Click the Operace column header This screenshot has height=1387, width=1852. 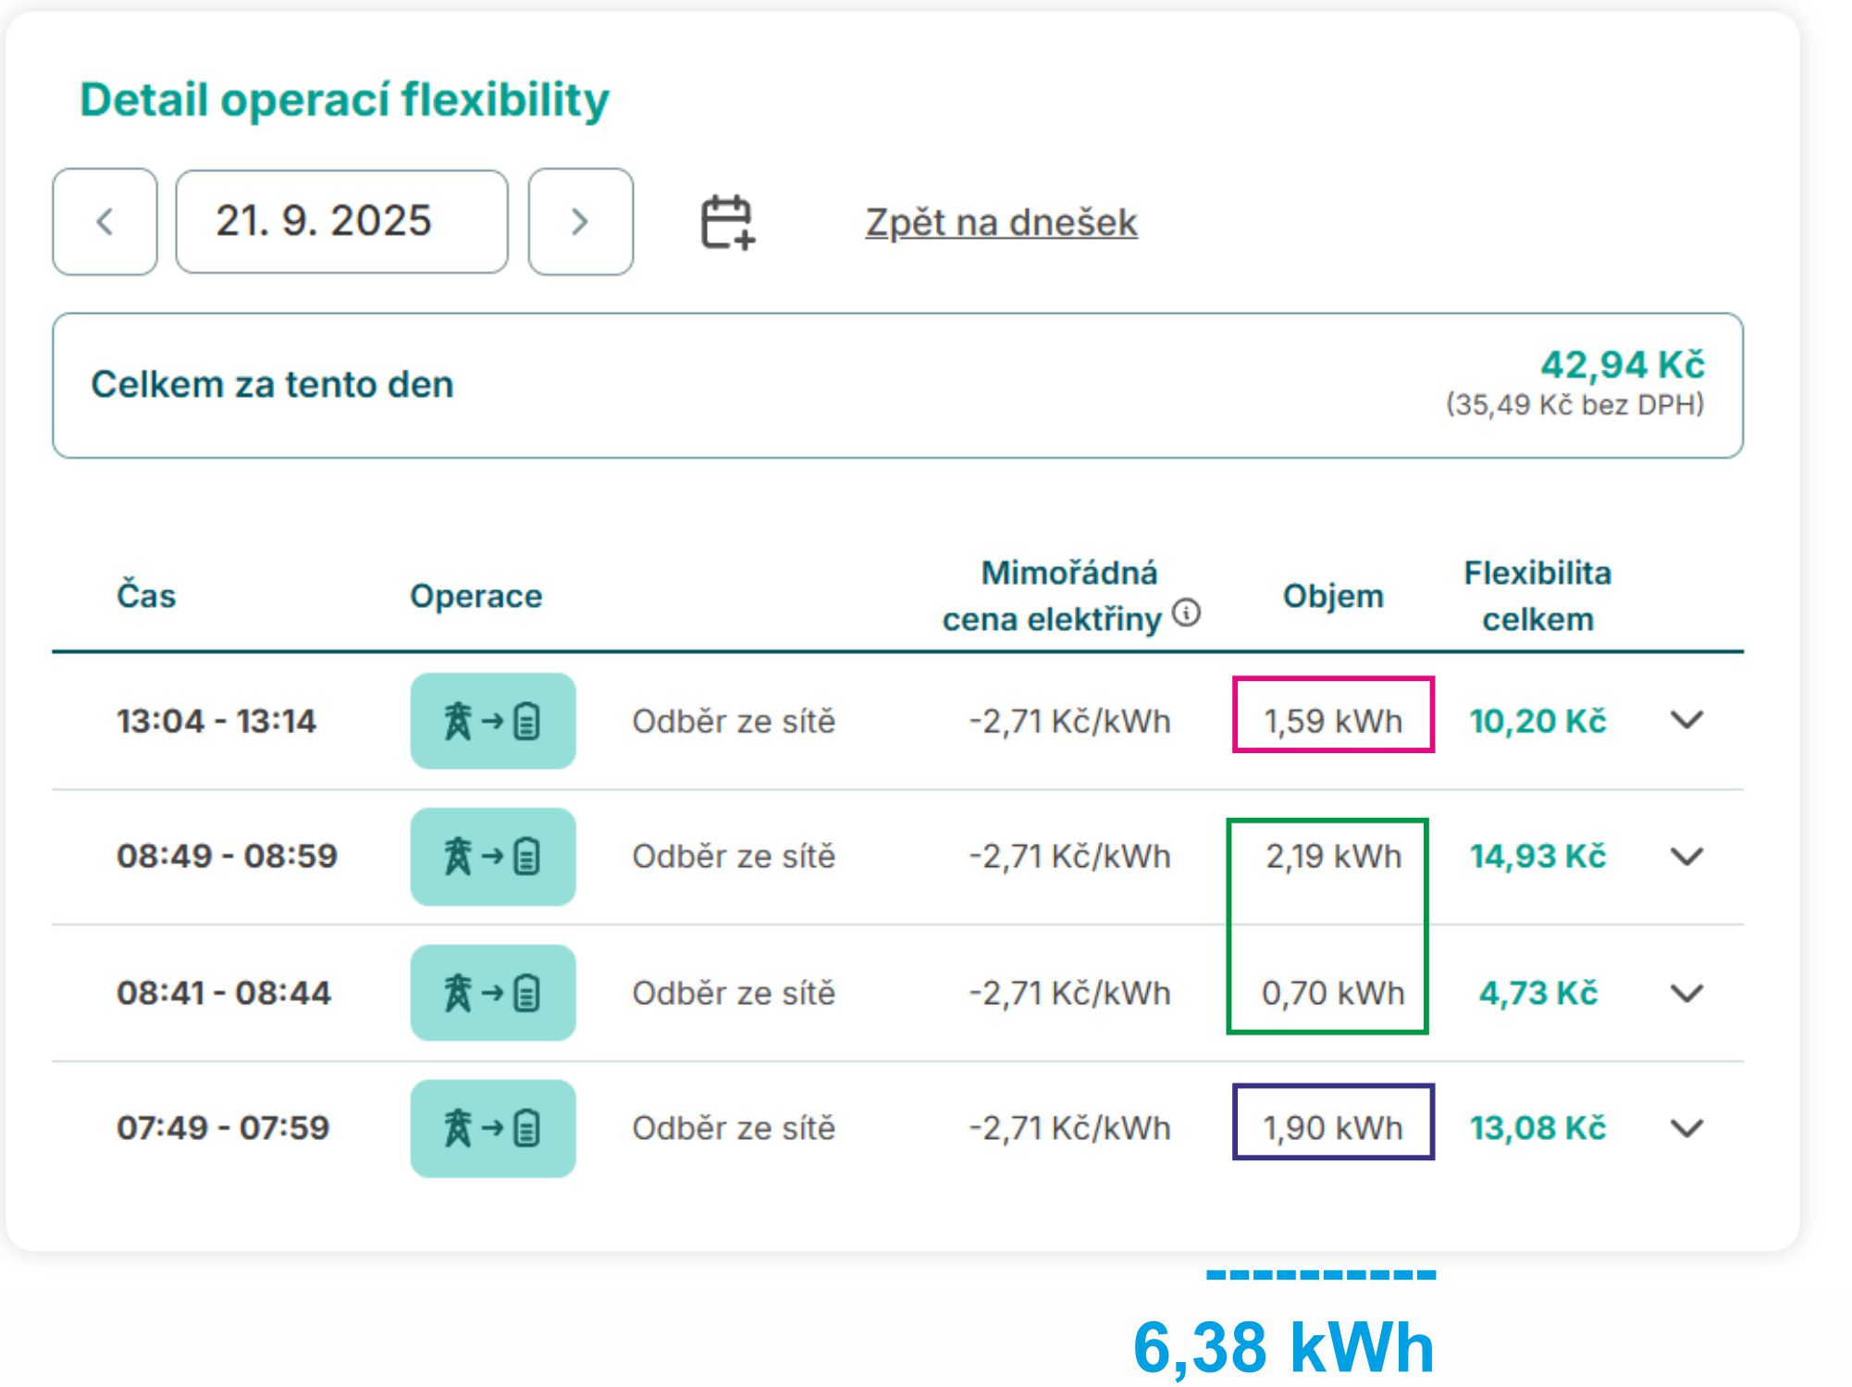tap(475, 596)
